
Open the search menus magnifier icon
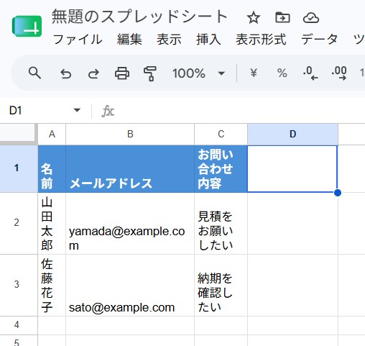click(34, 73)
